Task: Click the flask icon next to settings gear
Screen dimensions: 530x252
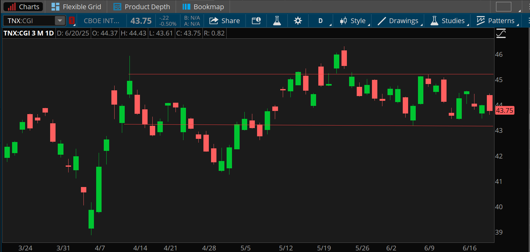Action: click(277, 21)
